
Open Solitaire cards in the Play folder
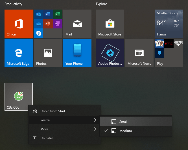pyautogui.click(x=159, y=43)
